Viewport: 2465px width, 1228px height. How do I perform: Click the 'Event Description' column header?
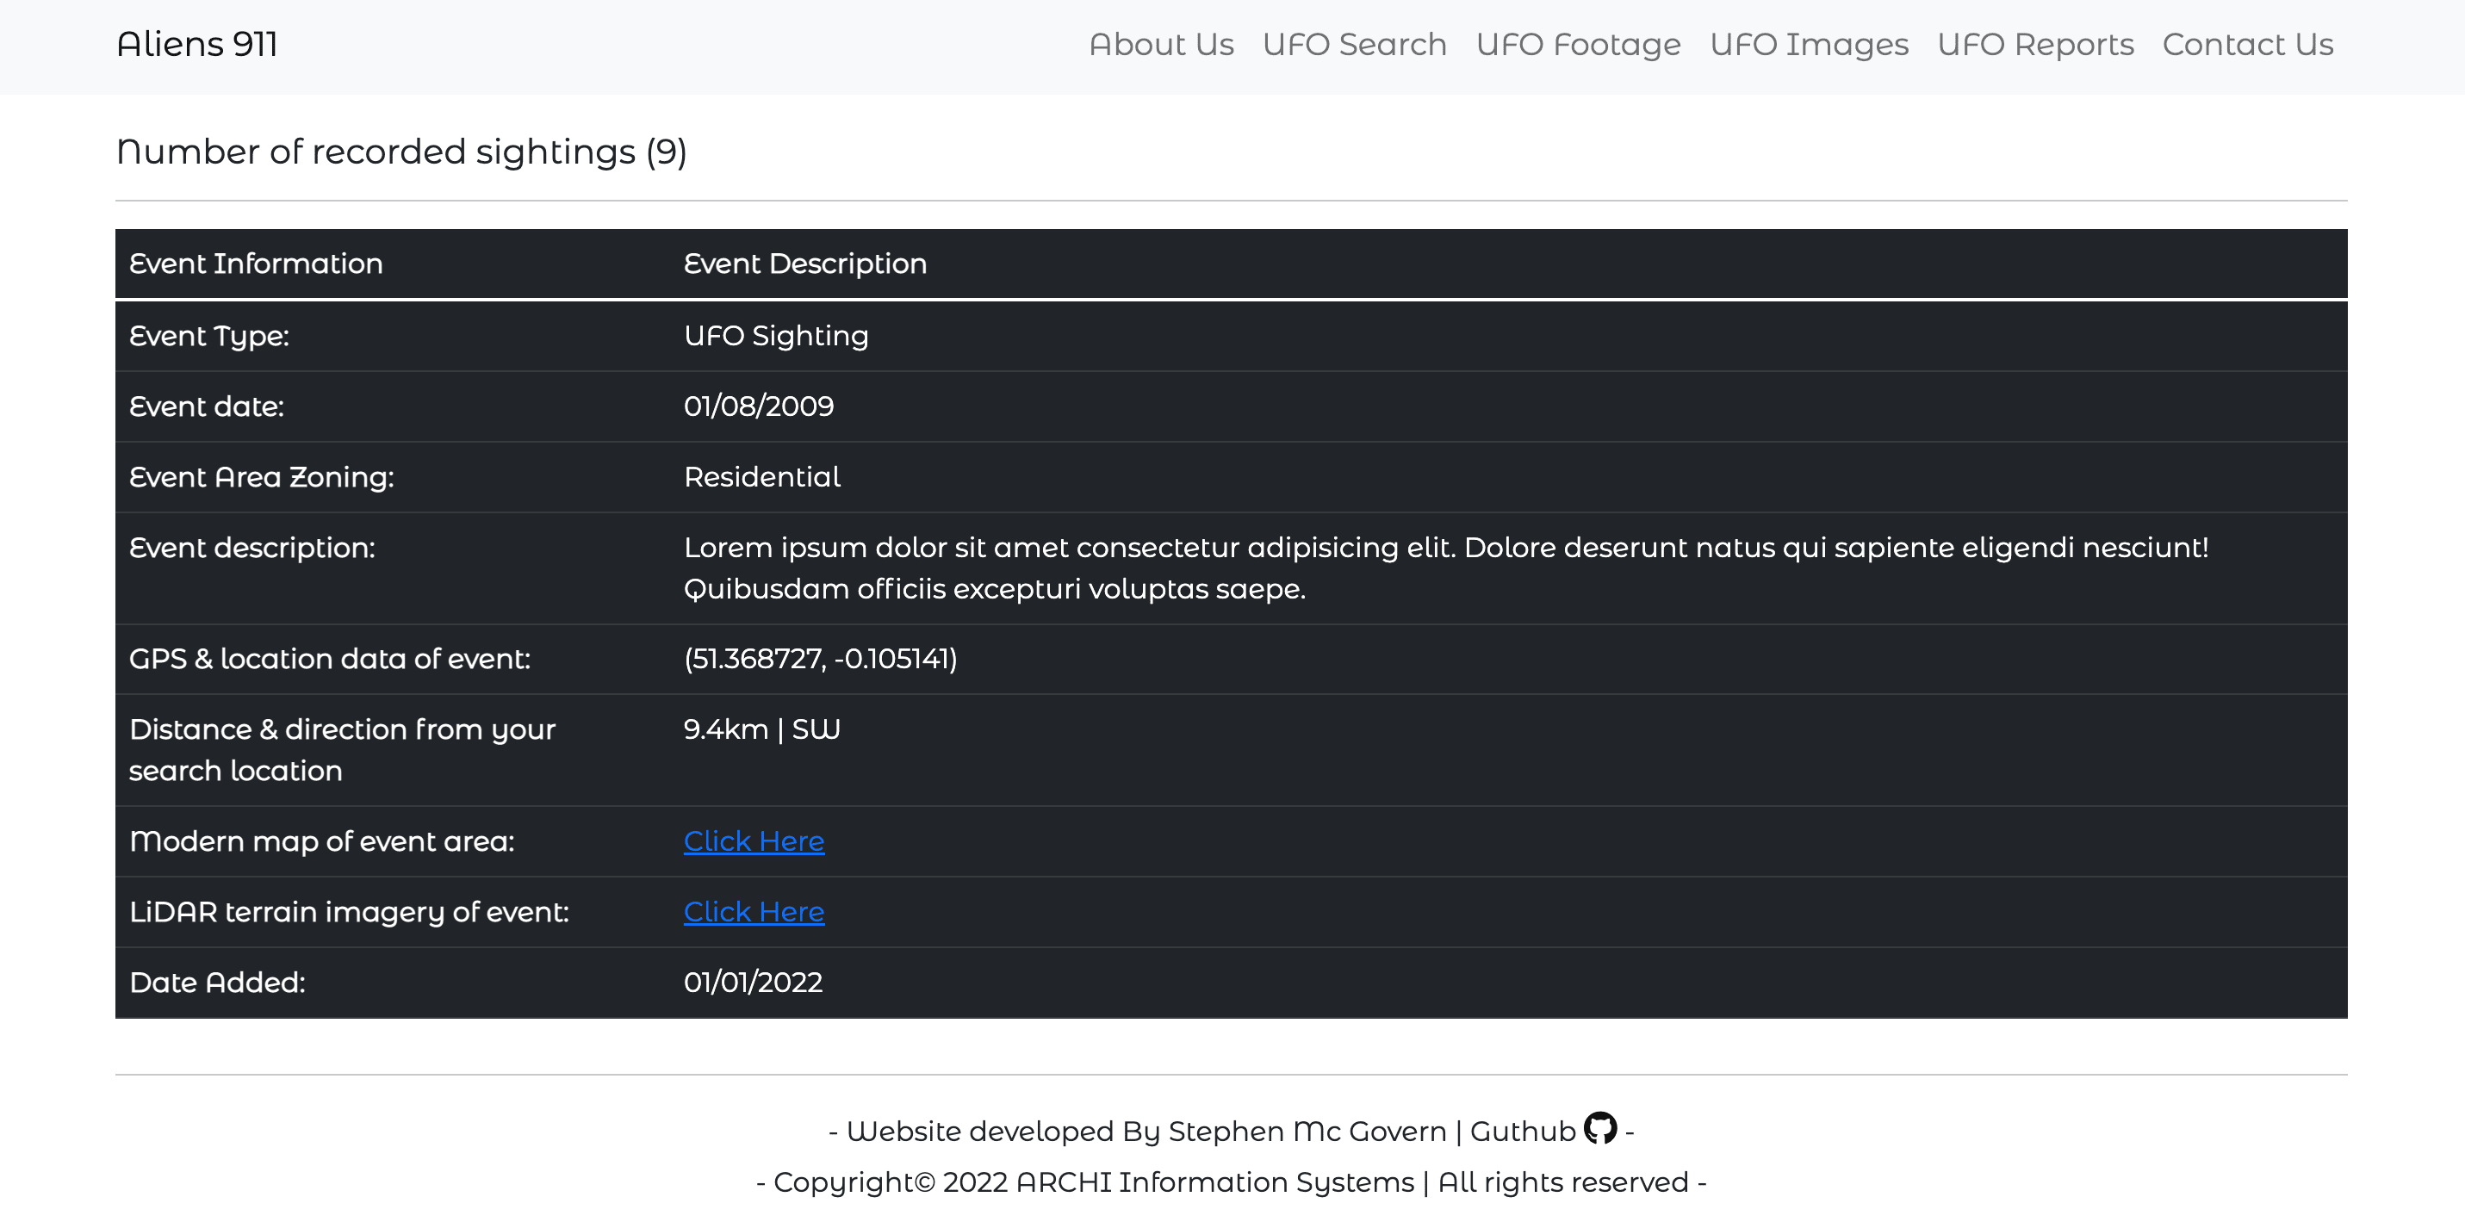[804, 264]
